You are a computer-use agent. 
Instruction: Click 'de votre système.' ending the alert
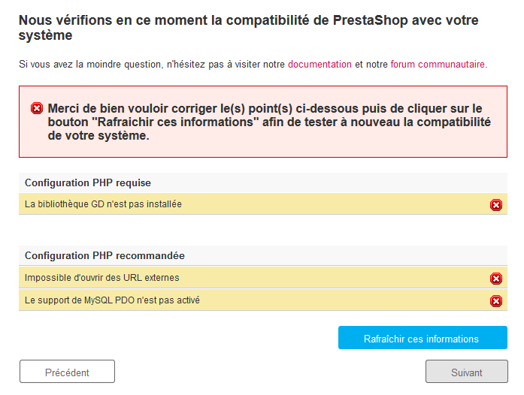98,136
